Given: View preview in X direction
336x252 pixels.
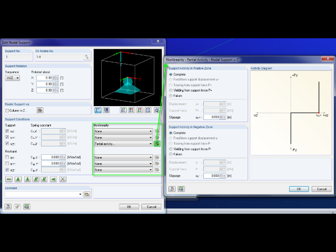Looking at the screenshot, I should click(x=123, y=111).
